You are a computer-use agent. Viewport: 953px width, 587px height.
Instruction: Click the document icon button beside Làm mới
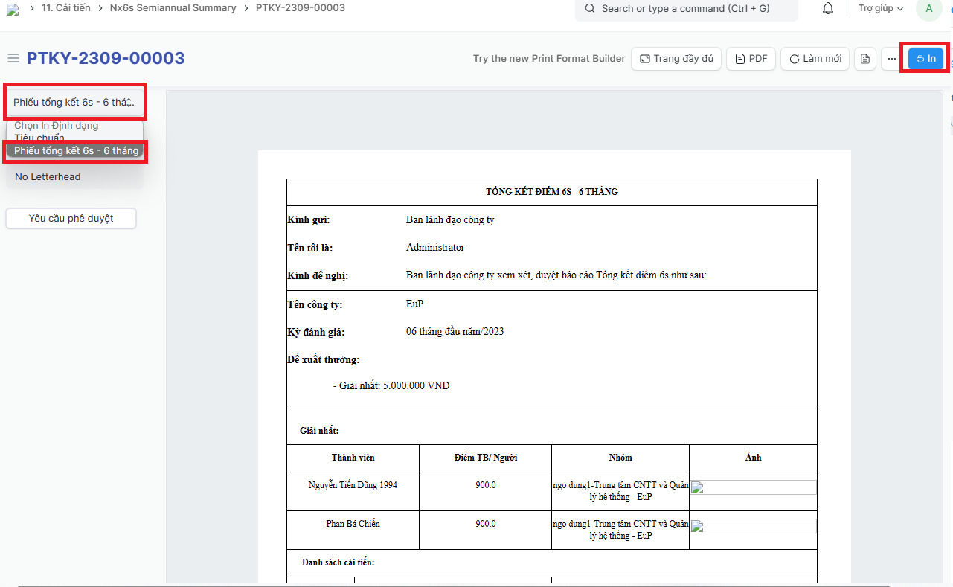tap(864, 59)
